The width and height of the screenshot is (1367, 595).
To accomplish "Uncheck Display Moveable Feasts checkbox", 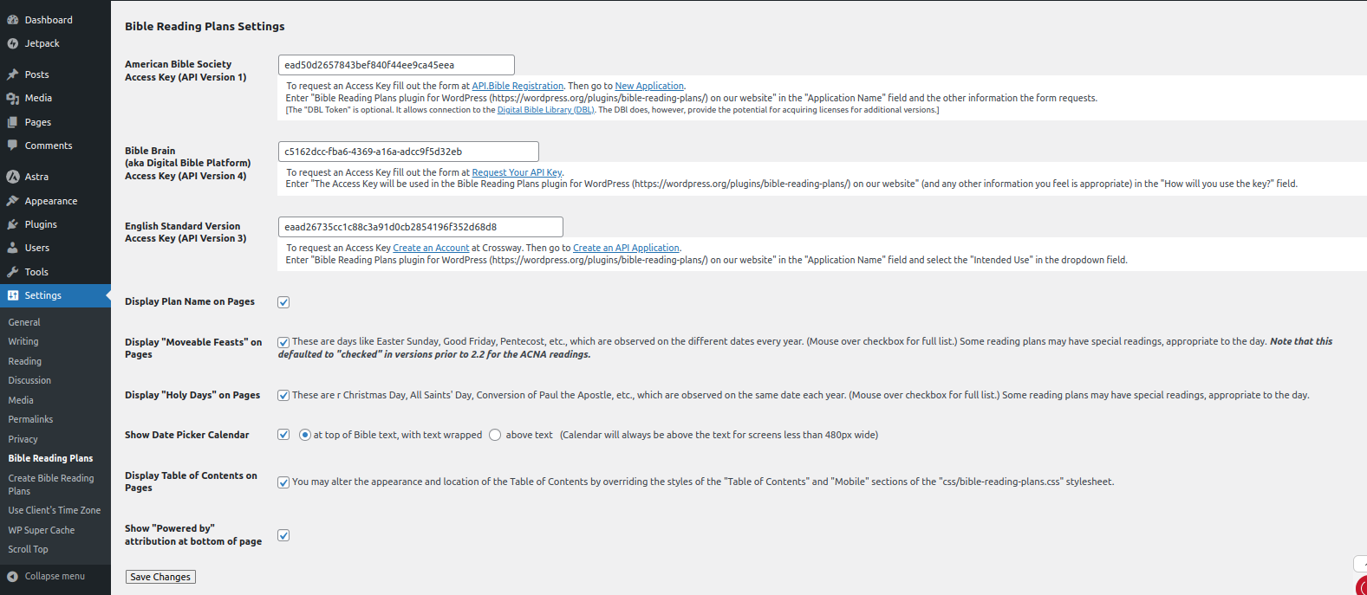I will click(x=283, y=342).
